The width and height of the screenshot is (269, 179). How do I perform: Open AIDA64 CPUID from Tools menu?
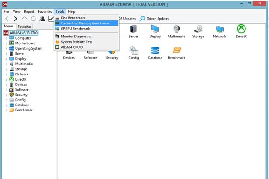[86, 47]
